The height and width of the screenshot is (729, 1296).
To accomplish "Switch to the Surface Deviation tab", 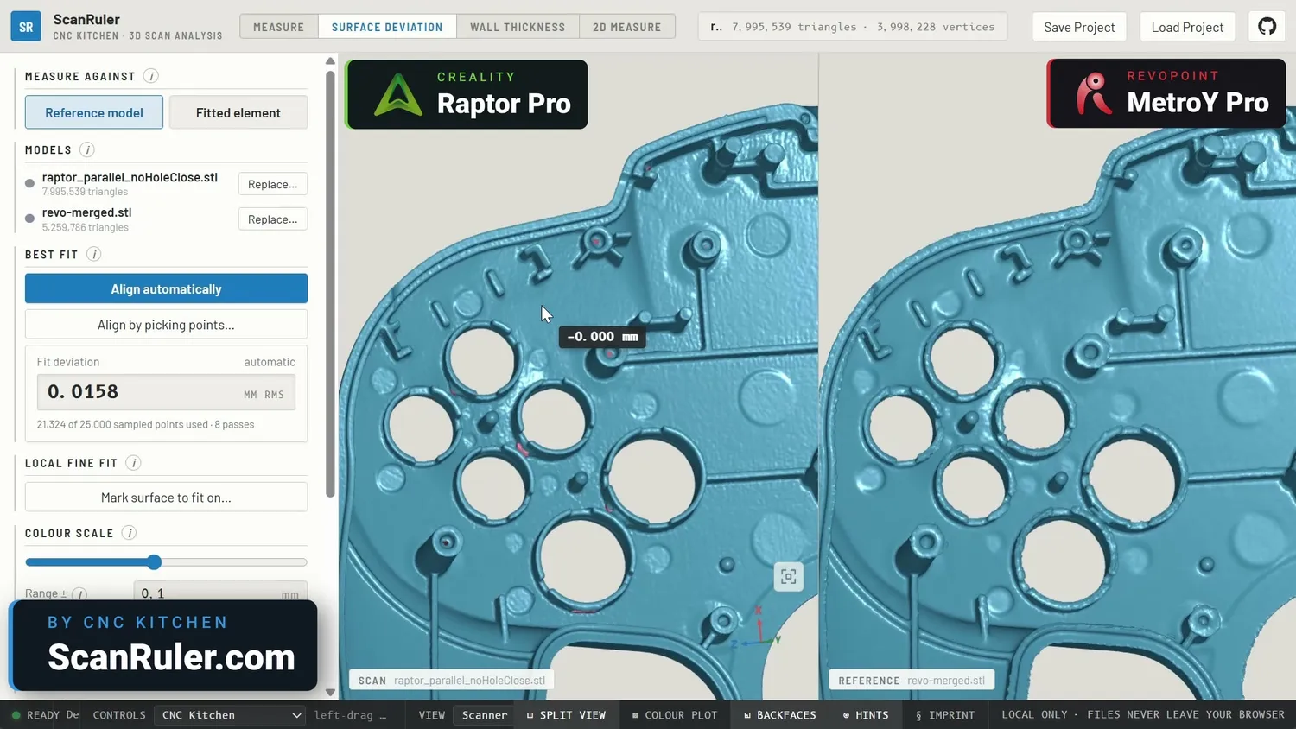I will [x=387, y=27].
